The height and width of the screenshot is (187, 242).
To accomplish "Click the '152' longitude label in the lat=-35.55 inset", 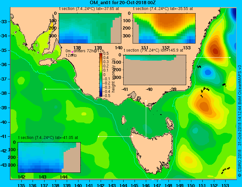I will [166, 48].
